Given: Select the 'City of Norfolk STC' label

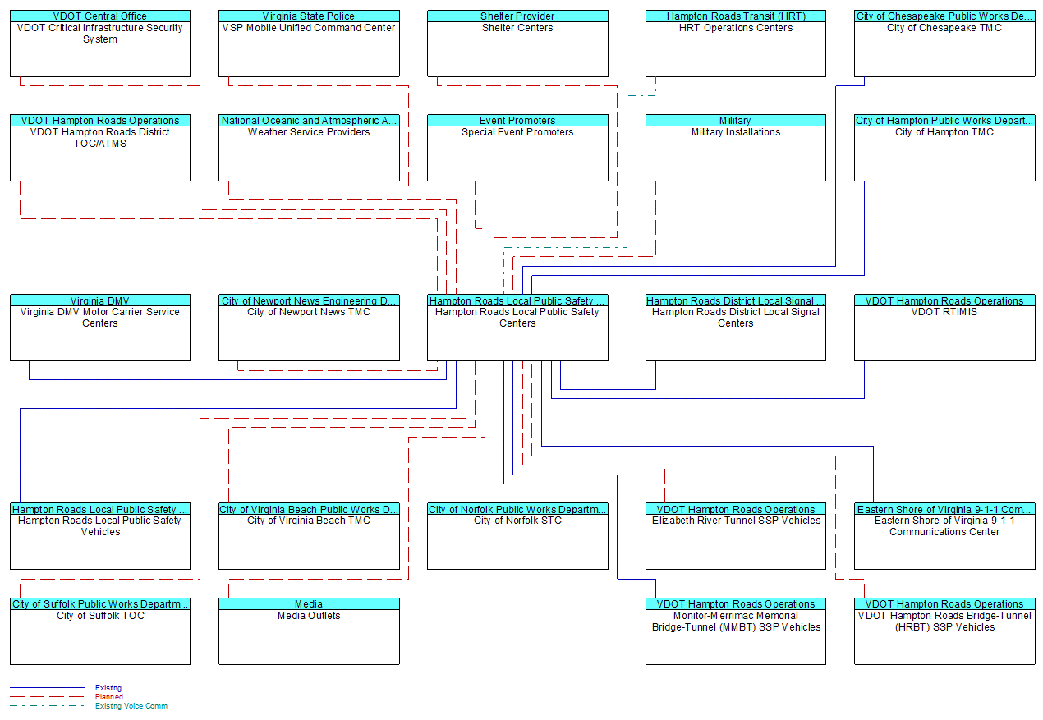Looking at the screenshot, I should pyautogui.click(x=517, y=521).
